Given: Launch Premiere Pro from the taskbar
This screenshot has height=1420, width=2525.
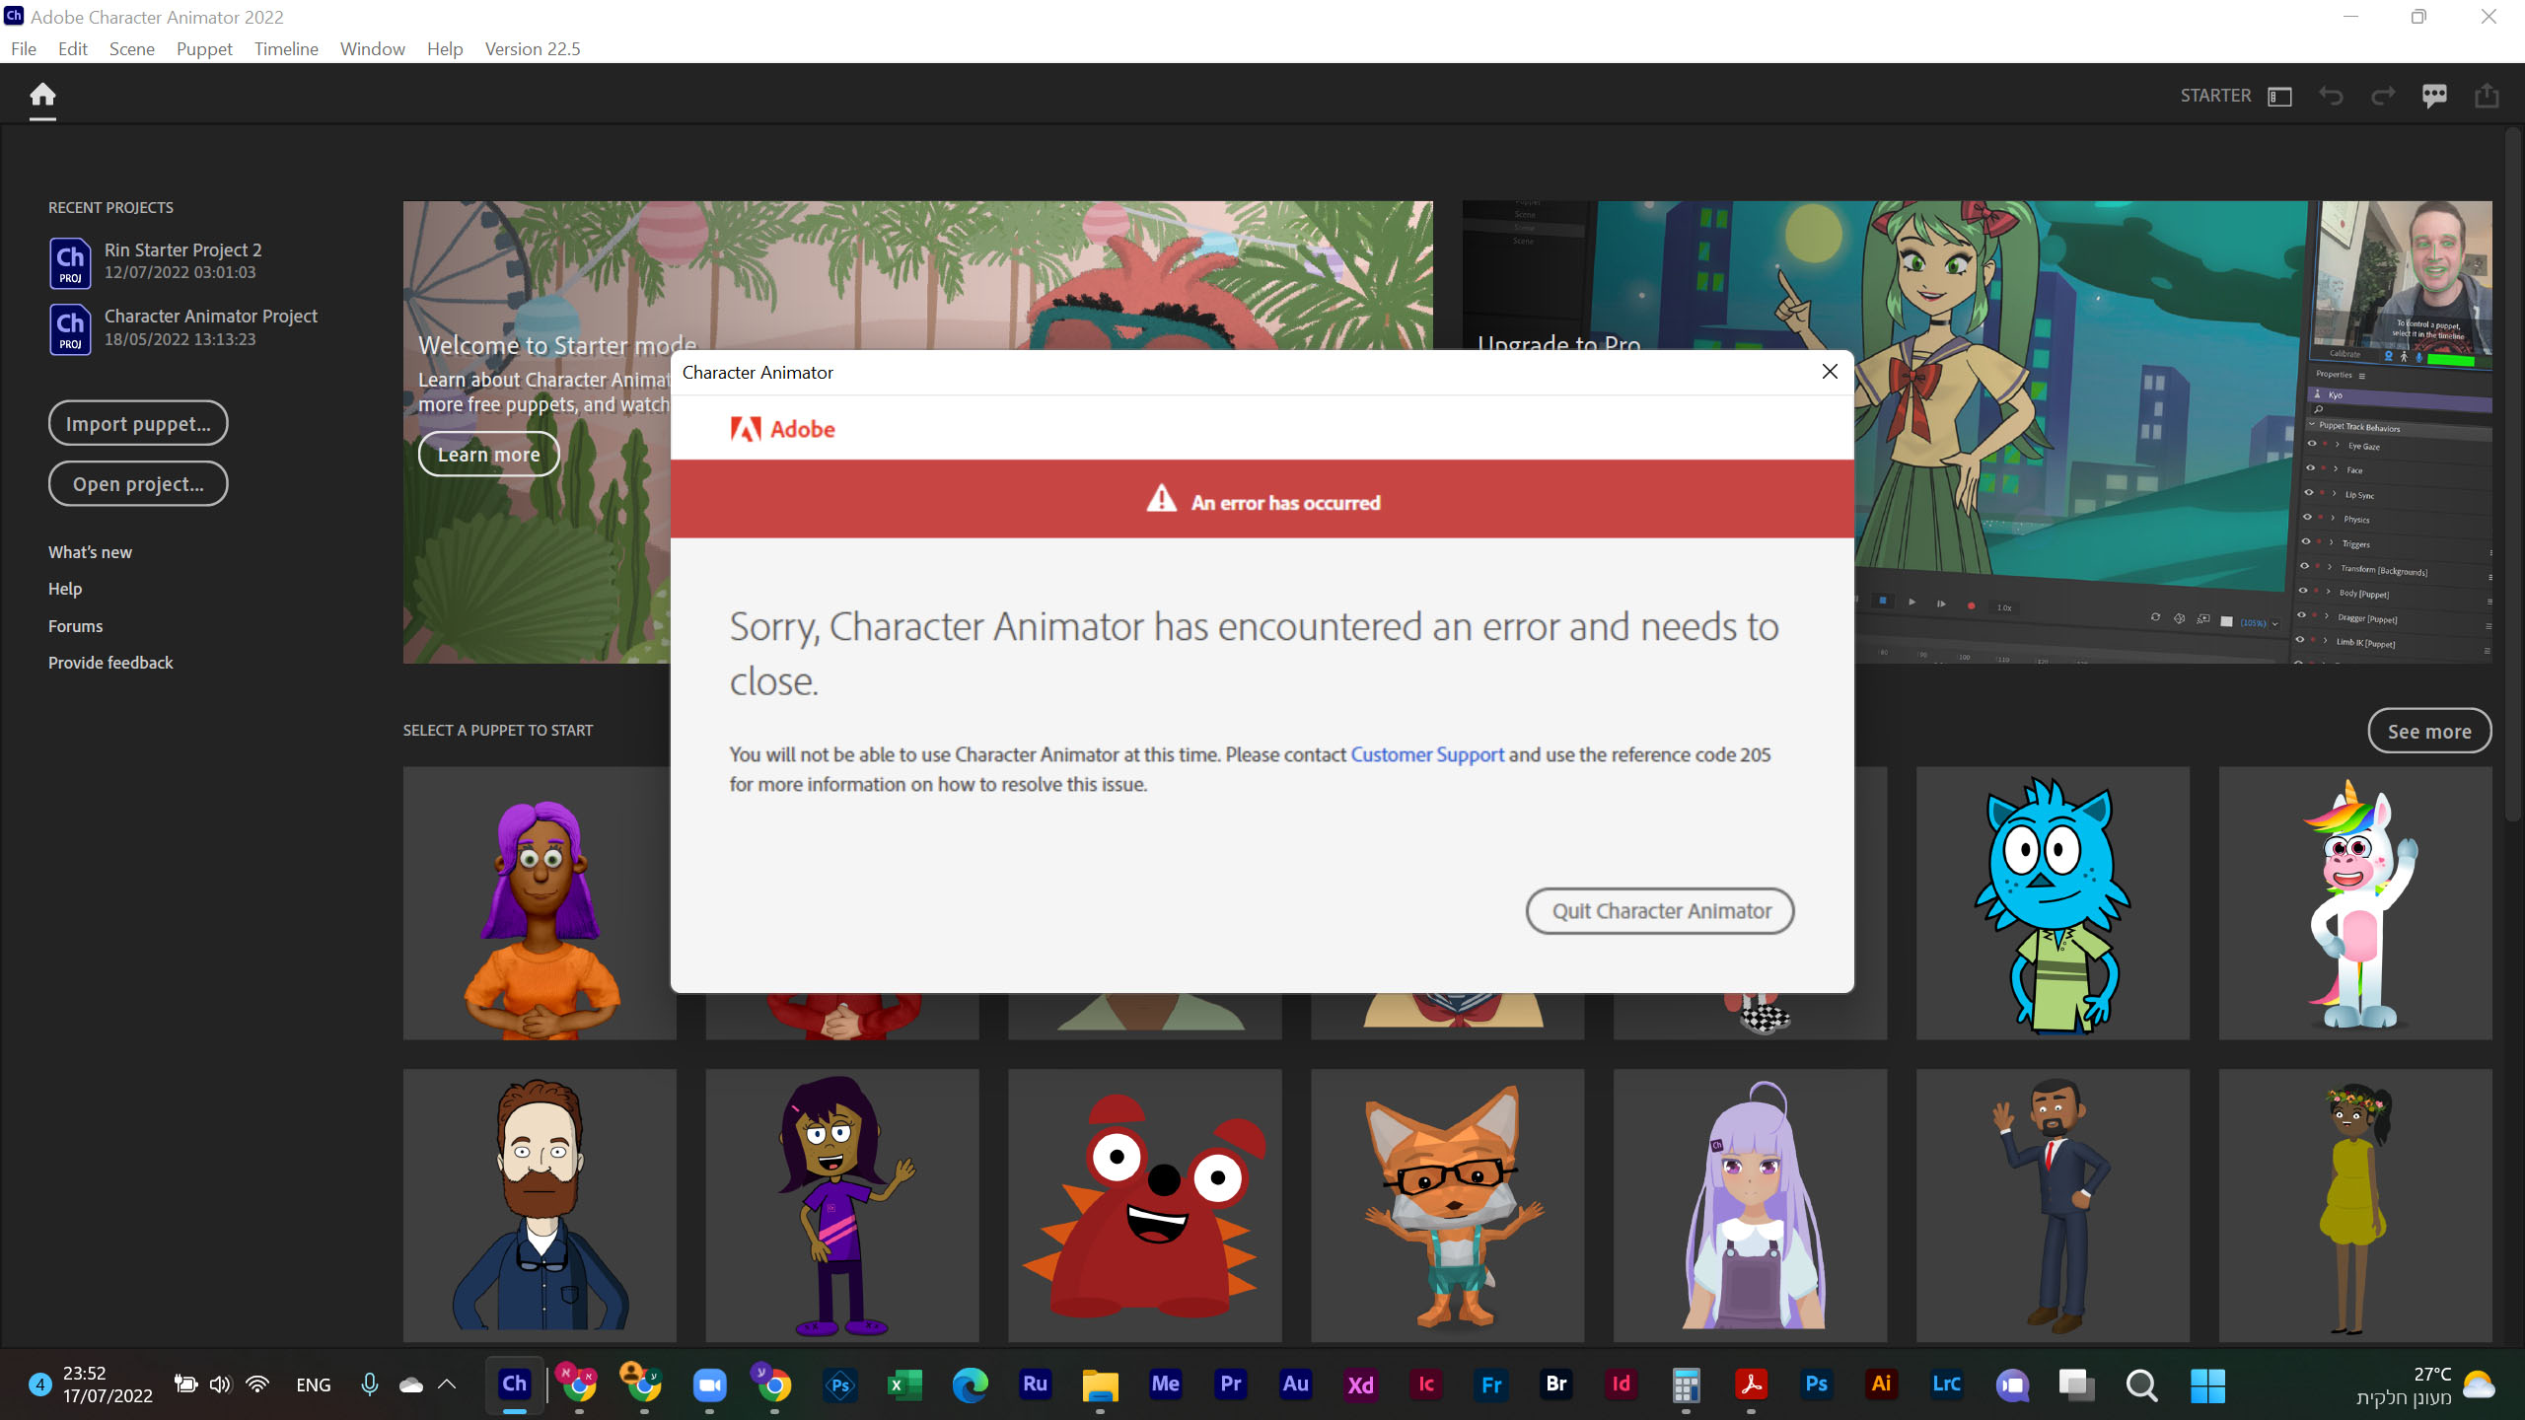Looking at the screenshot, I should click(x=1230, y=1384).
